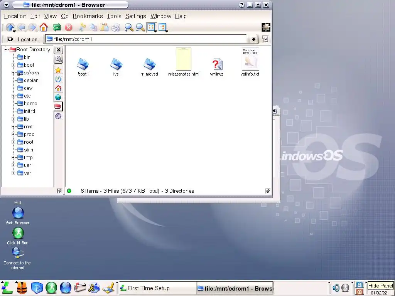Close the sidebar navigation panel
Viewport: 395px width, 296px height.
click(x=59, y=50)
